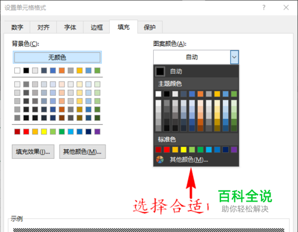Click the help question mark in title bar
The height and width of the screenshot is (232, 298).
pos(263,8)
